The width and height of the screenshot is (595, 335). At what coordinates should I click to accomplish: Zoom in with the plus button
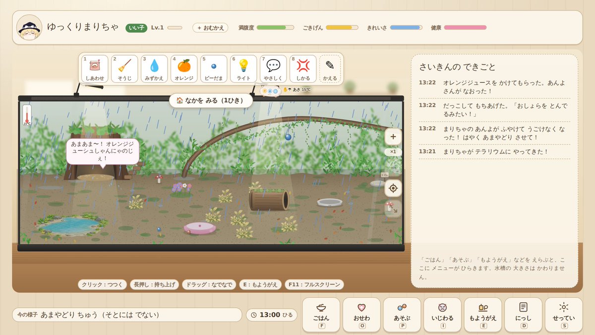click(x=393, y=136)
